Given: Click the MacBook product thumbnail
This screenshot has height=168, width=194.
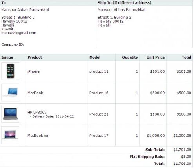Looking at the screenshot, I should [10, 92].
